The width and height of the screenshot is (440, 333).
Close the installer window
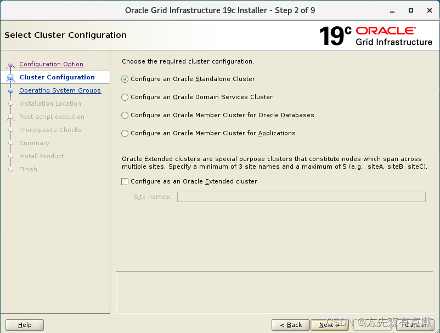[430, 10]
